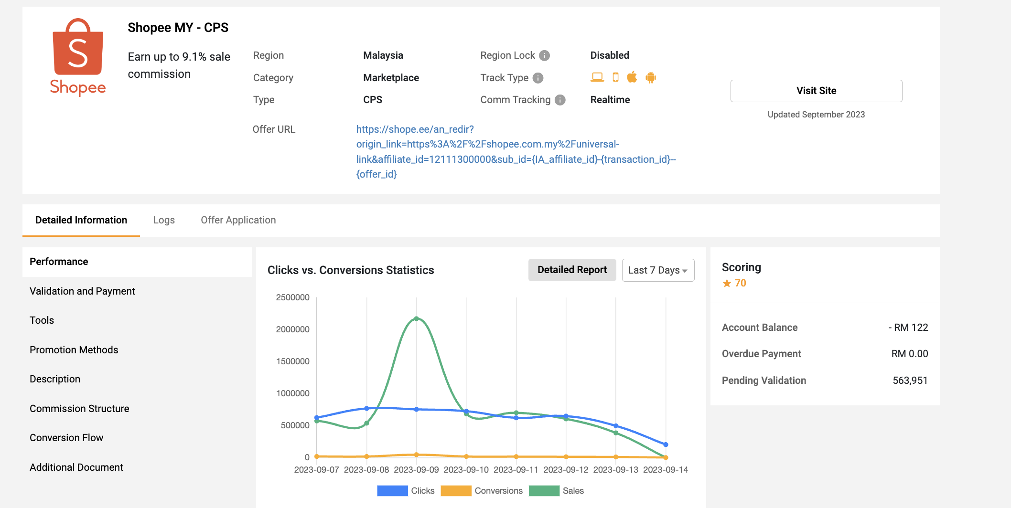Click the mobile phone track type icon
1011x508 pixels.
(615, 77)
